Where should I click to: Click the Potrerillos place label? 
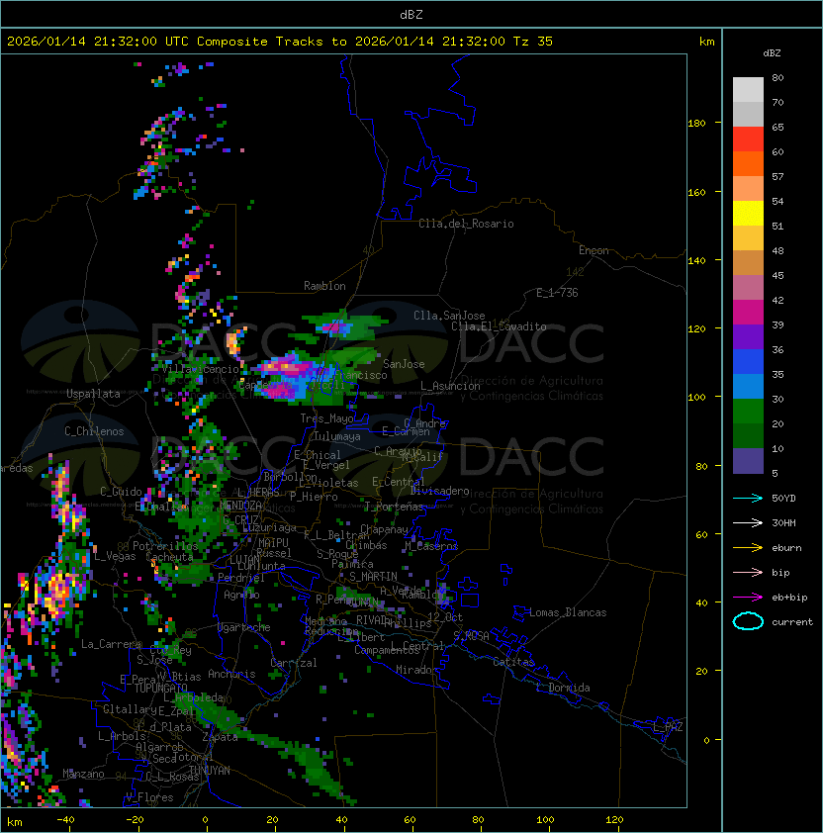click(165, 546)
